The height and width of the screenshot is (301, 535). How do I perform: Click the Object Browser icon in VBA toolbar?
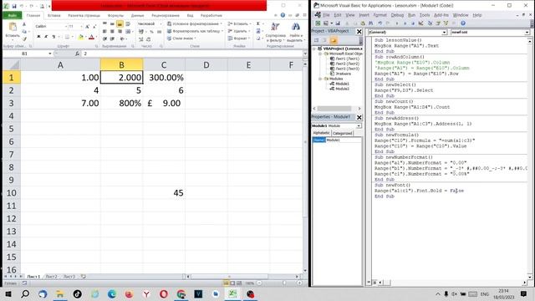446,23
